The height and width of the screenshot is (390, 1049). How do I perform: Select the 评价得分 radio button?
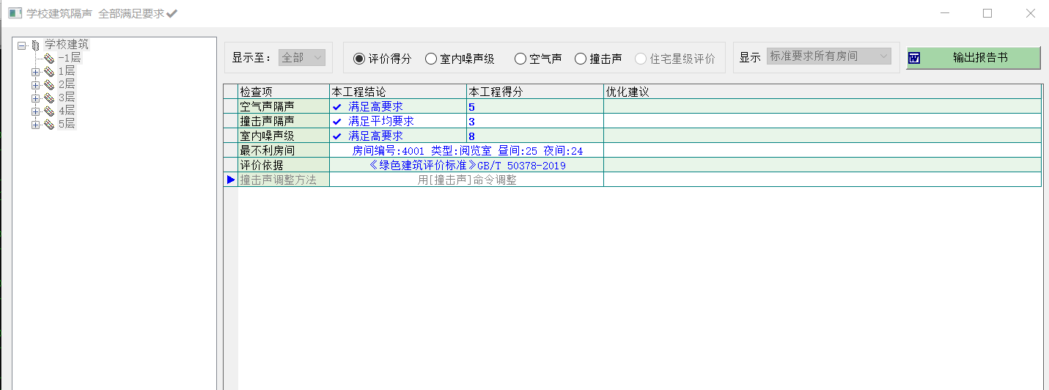(x=359, y=59)
